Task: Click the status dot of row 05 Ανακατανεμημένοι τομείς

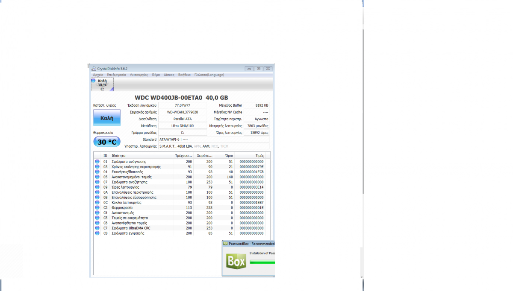Action: click(97, 177)
